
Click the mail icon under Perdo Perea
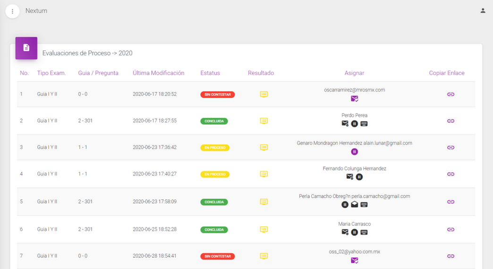345,124
